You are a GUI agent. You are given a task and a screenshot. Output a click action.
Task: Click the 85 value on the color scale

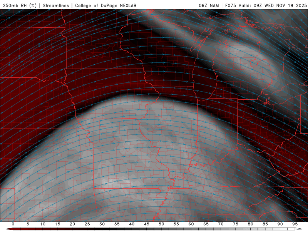pyautogui.click(x=265, y=224)
